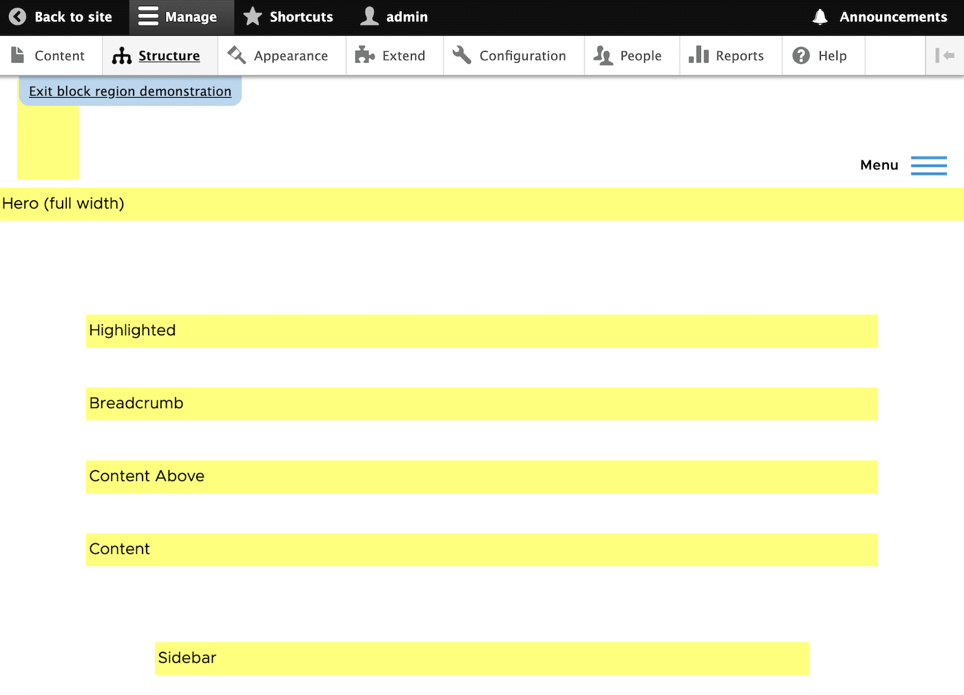Open the Manage menu tab
Viewport: 964px width, 695px height.
[x=181, y=17]
